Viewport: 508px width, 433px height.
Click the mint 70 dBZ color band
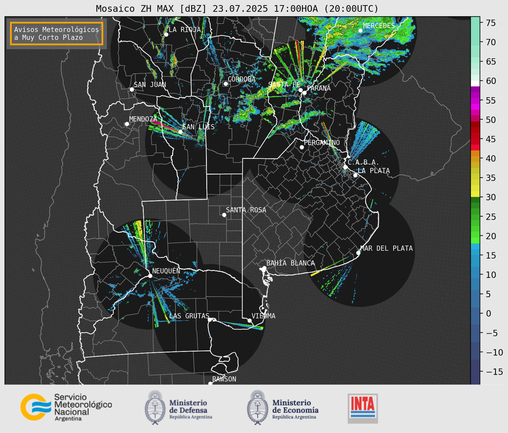(x=475, y=42)
